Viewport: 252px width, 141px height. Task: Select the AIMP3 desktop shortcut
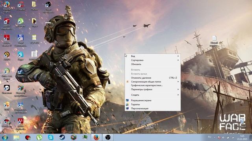7,56
